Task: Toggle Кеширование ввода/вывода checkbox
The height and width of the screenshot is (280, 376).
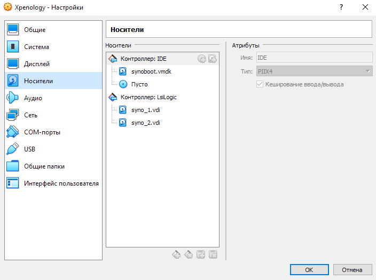Action: click(x=260, y=84)
